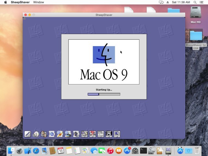Click the last extension icon with Mac face
Image resolution: width=208 pixels, height=156 pixels.
117,134
